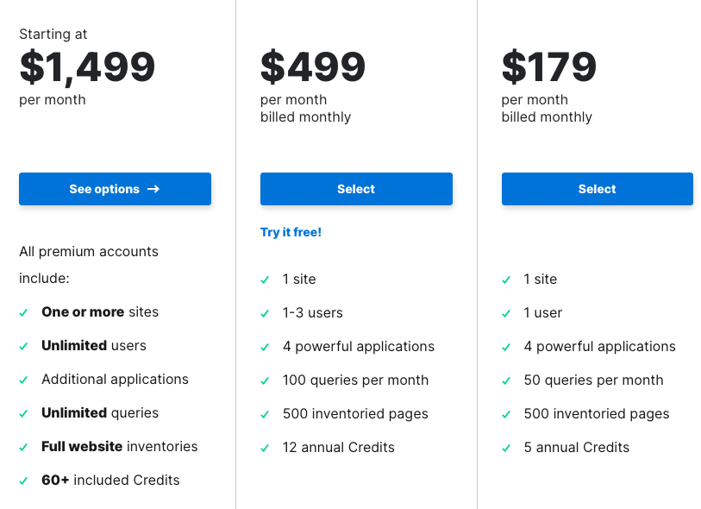Image resolution: width=701 pixels, height=509 pixels.
Task: Click the arrow icon in See options
Action: [153, 189]
